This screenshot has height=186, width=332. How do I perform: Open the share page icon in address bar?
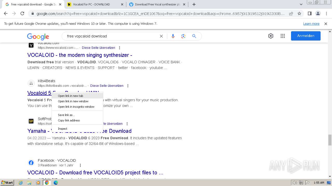(291, 13)
